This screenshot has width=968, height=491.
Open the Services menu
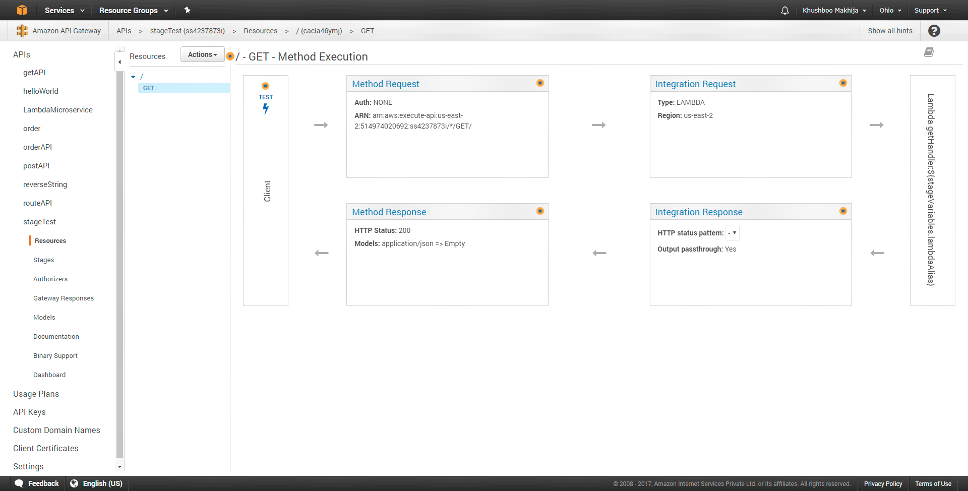click(60, 10)
